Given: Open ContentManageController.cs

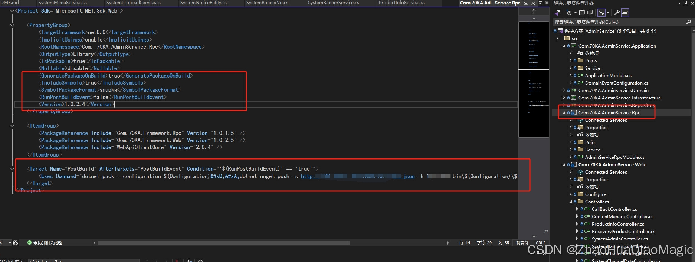Looking at the screenshot, I should click(x=623, y=216).
